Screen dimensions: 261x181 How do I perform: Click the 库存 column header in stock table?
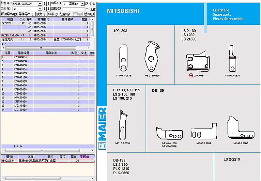point(74,157)
